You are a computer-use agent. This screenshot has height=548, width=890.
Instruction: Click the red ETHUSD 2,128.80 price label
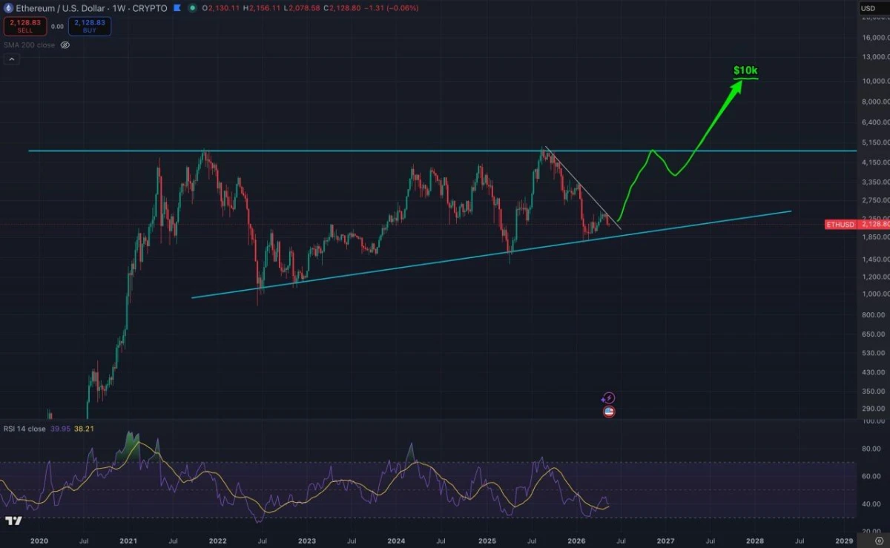click(857, 225)
